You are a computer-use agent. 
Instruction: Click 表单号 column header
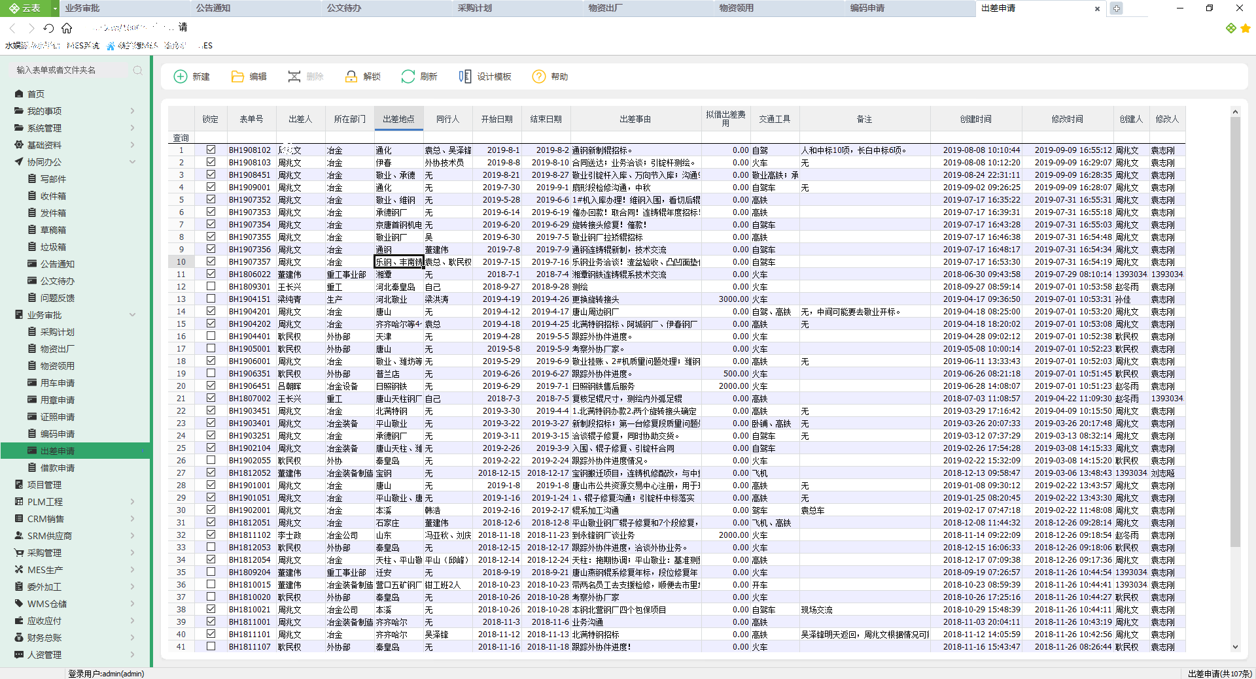tap(251, 119)
